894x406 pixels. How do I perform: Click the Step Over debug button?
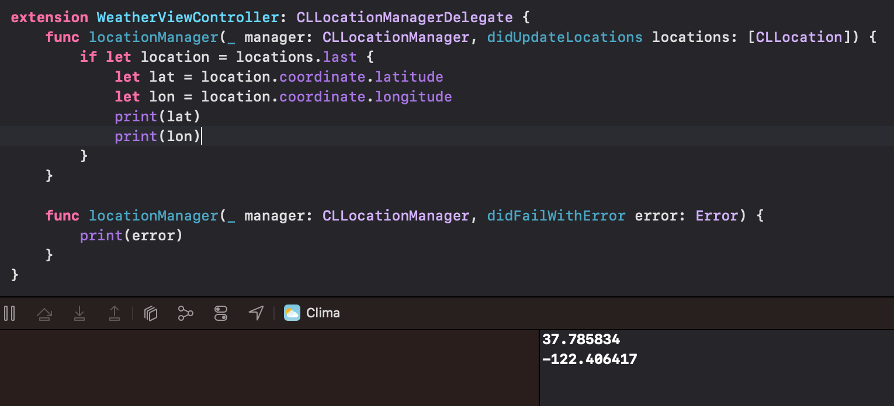click(44, 314)
